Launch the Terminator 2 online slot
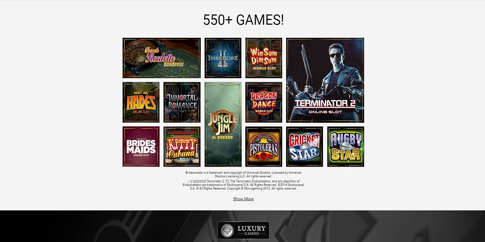The image size is (485, 242). (x=325, y=80)
